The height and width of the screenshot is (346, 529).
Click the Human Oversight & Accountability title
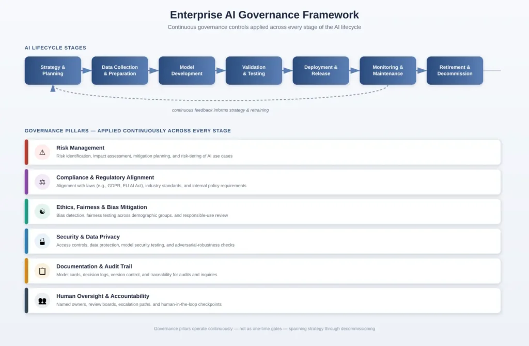103,296
